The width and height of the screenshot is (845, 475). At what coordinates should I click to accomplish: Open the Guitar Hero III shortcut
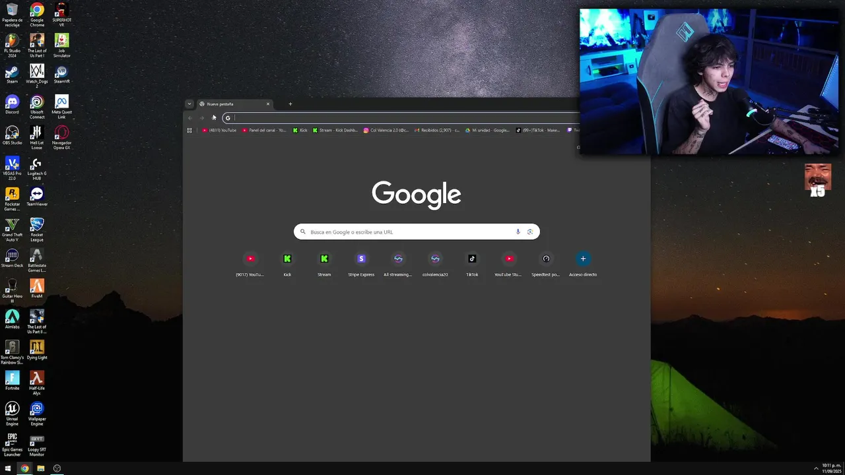point(12,291)
